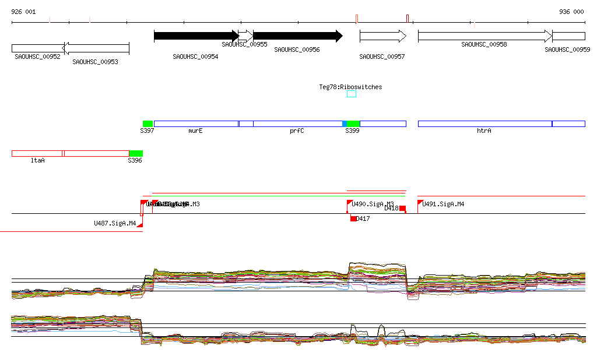
Task: Click the long SAOUHSC_00958 gene arrow
Action: 485,36
